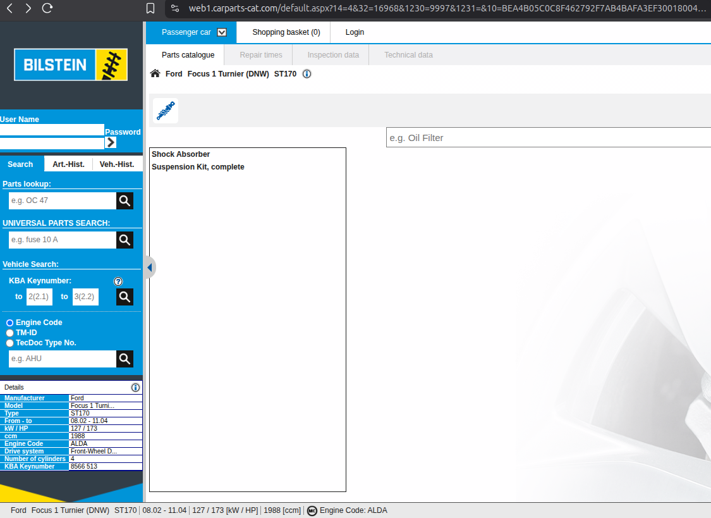Image resolution: width=711 pixels, height=518 pixels.
Task: Switch to Repair times tab
Action: [x=261, y=55]
